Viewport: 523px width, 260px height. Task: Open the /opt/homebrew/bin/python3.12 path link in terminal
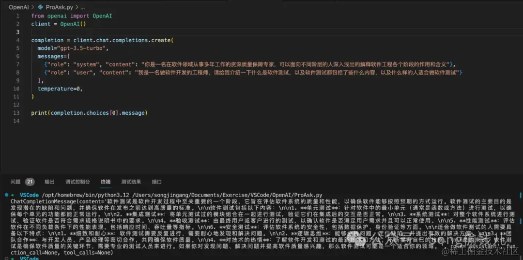(x=85, y=195)
